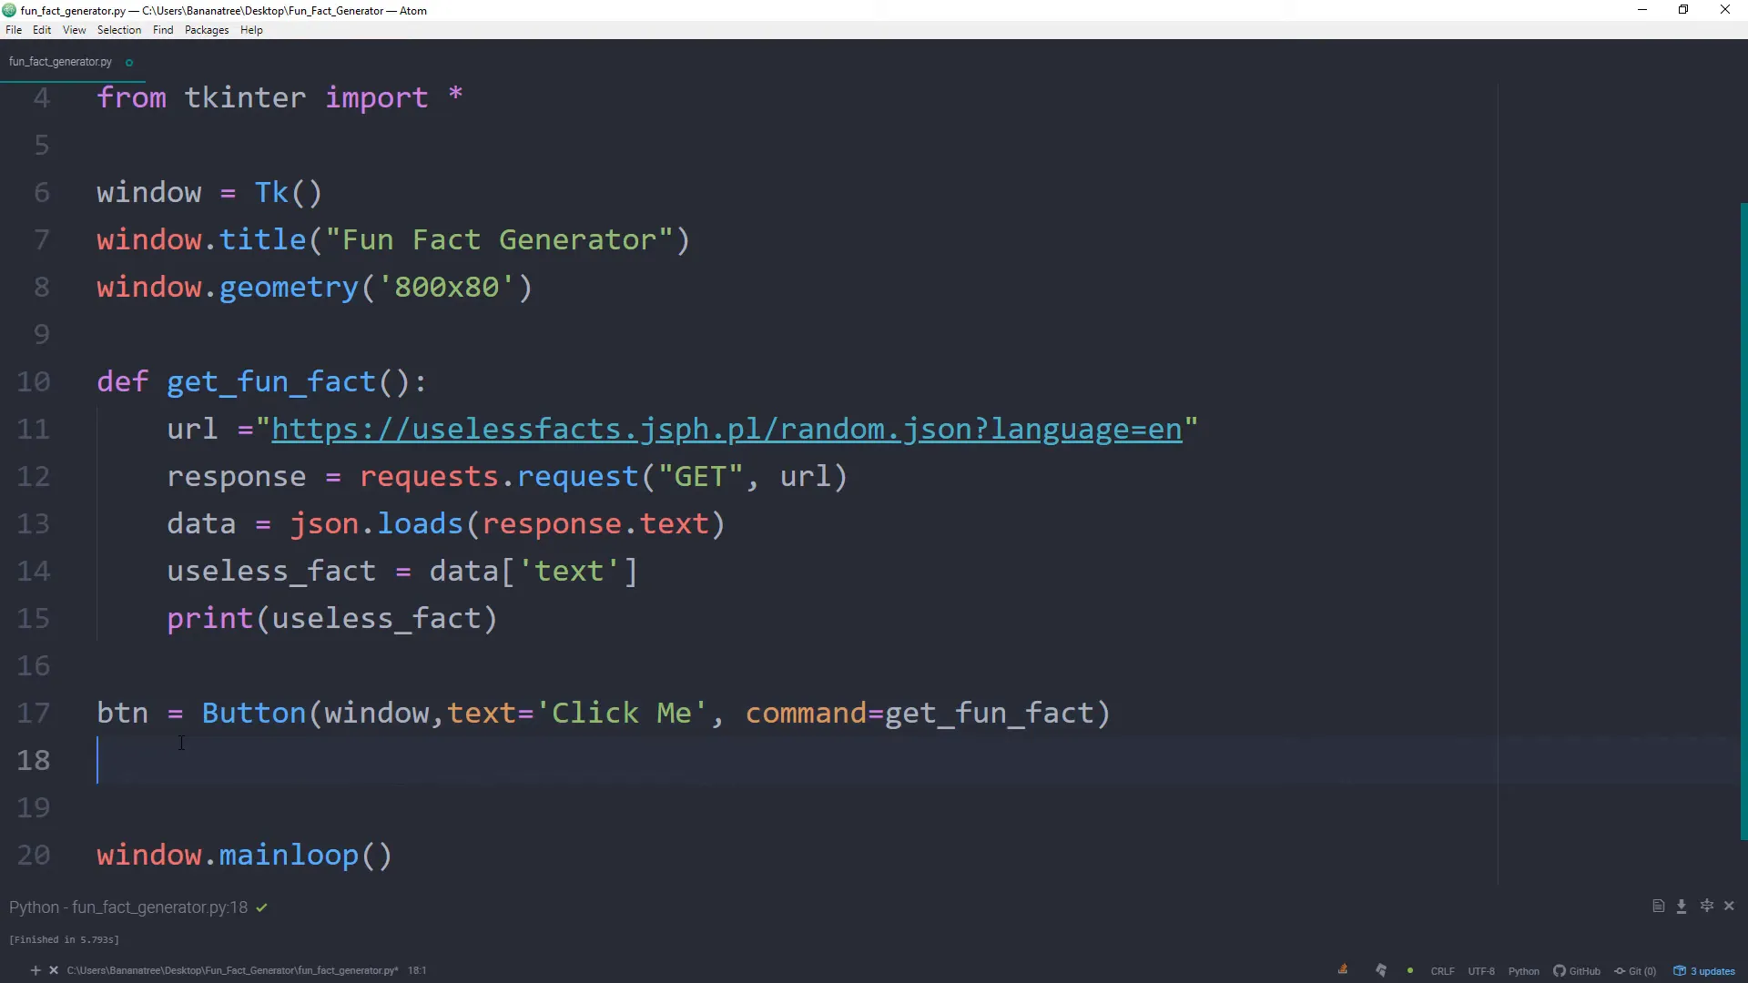Image resolution: width=1748 pixels, height=983 pixels.
Task: Open the 3 updates package notice
Action: (1704, 971)
